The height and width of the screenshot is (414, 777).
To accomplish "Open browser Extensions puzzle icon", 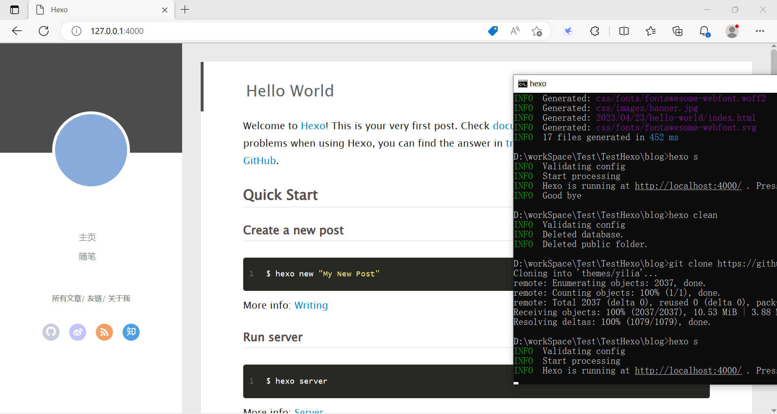I will pos(594,31).
